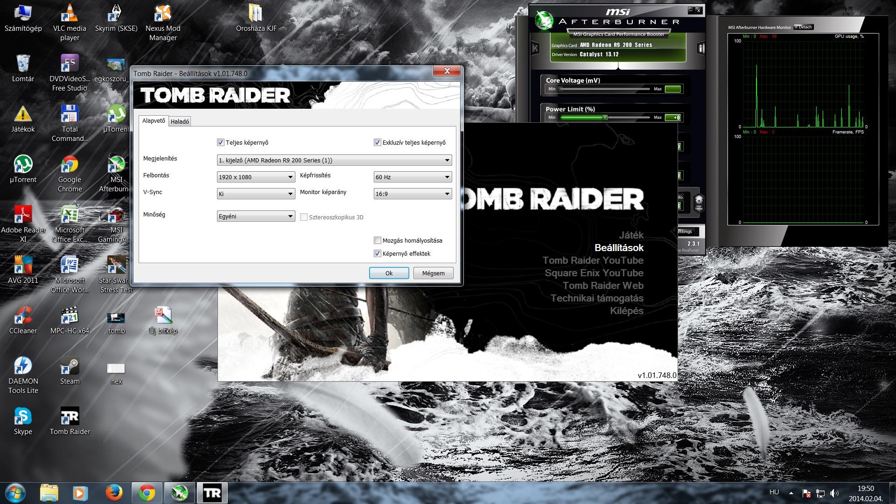This screenshot has width=896, height=504.
Task: Click Afterburner left side K button
Action: pyautogui.click(x=535, y=48)
